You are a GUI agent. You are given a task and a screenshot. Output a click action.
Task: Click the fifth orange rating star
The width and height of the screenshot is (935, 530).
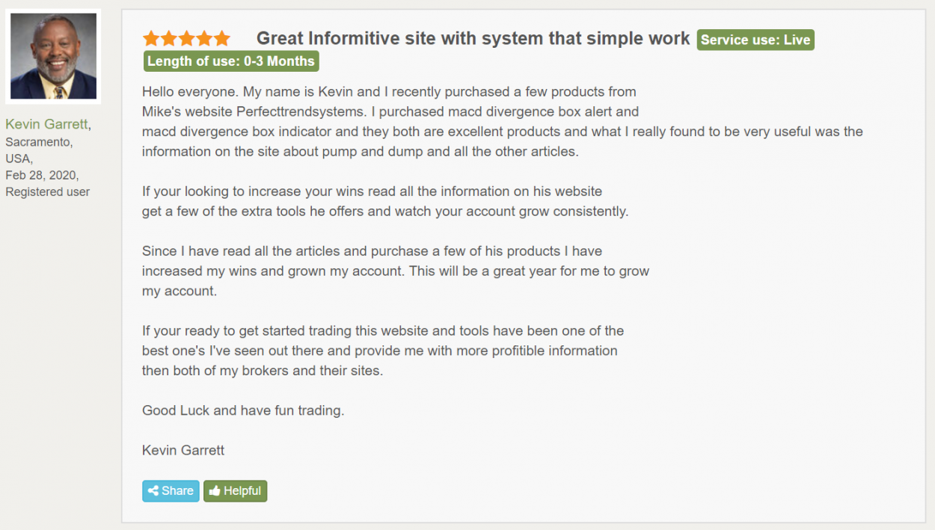(x=222, y=38)
